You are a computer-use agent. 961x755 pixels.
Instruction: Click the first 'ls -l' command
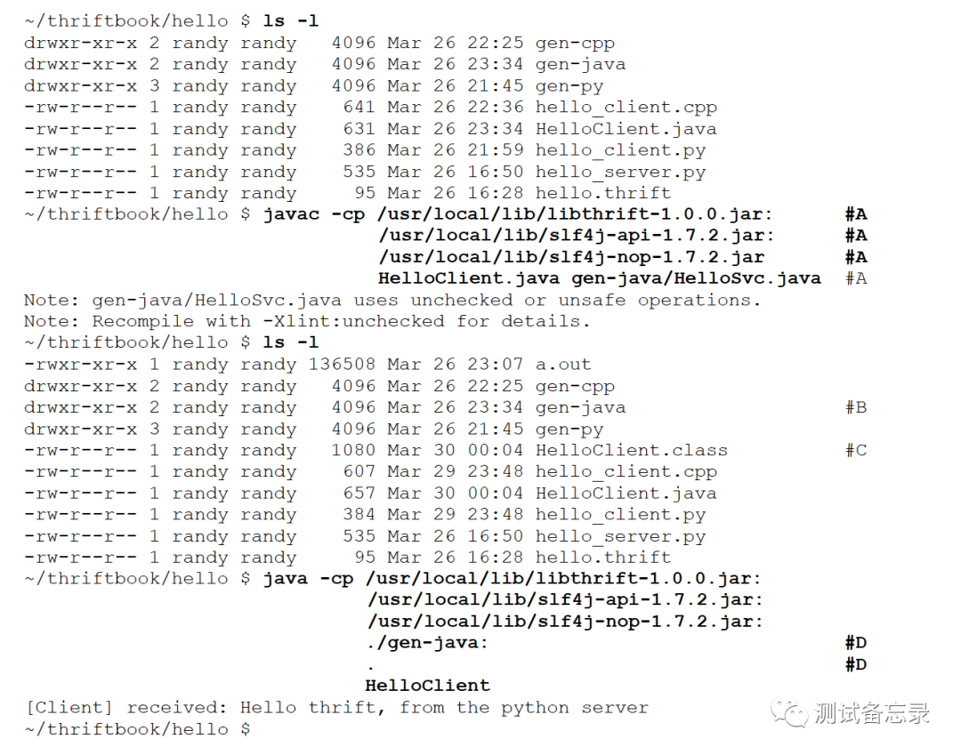coord(290,20)
